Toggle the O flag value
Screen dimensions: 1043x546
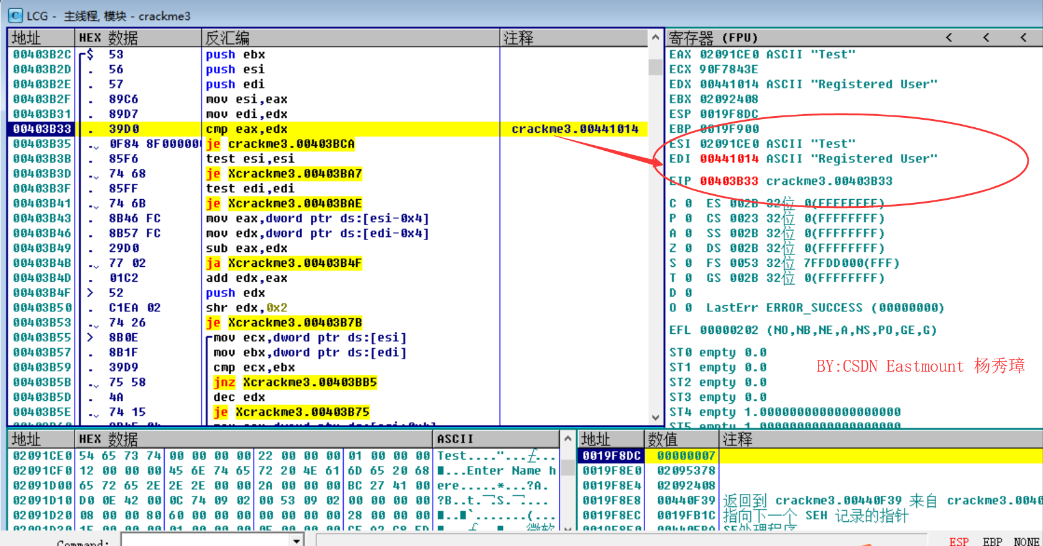coord(689,308)
